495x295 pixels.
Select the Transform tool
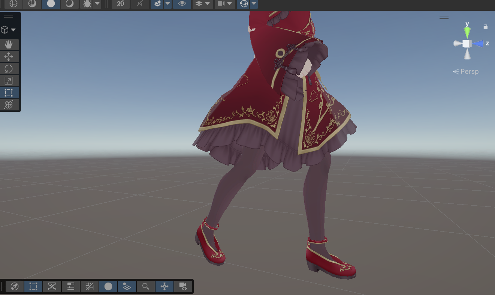point(9,105)
